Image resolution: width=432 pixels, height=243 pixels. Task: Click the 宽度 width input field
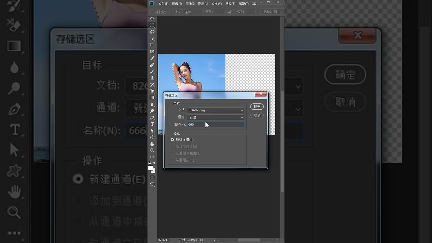click(219, 12)
